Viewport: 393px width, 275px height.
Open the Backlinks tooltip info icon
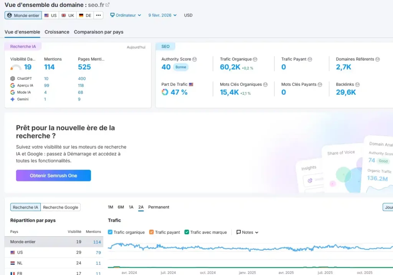tap(357, 84)
